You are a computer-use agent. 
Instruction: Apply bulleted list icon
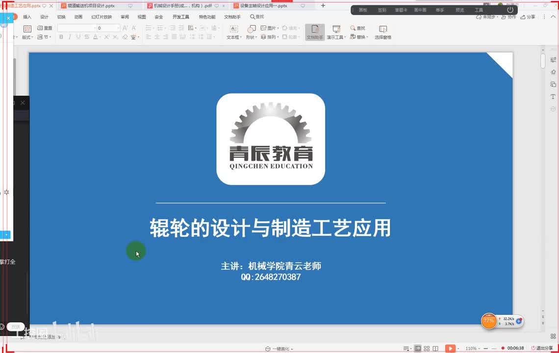(x=150, y=28)
